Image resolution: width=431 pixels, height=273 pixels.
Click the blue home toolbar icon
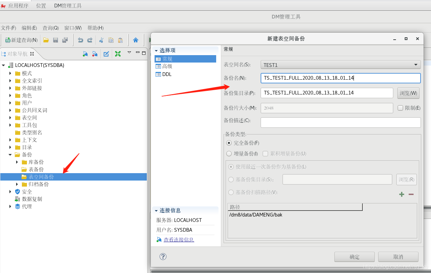point(136,40)
